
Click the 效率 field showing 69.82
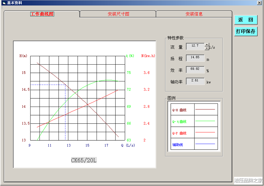195,69
